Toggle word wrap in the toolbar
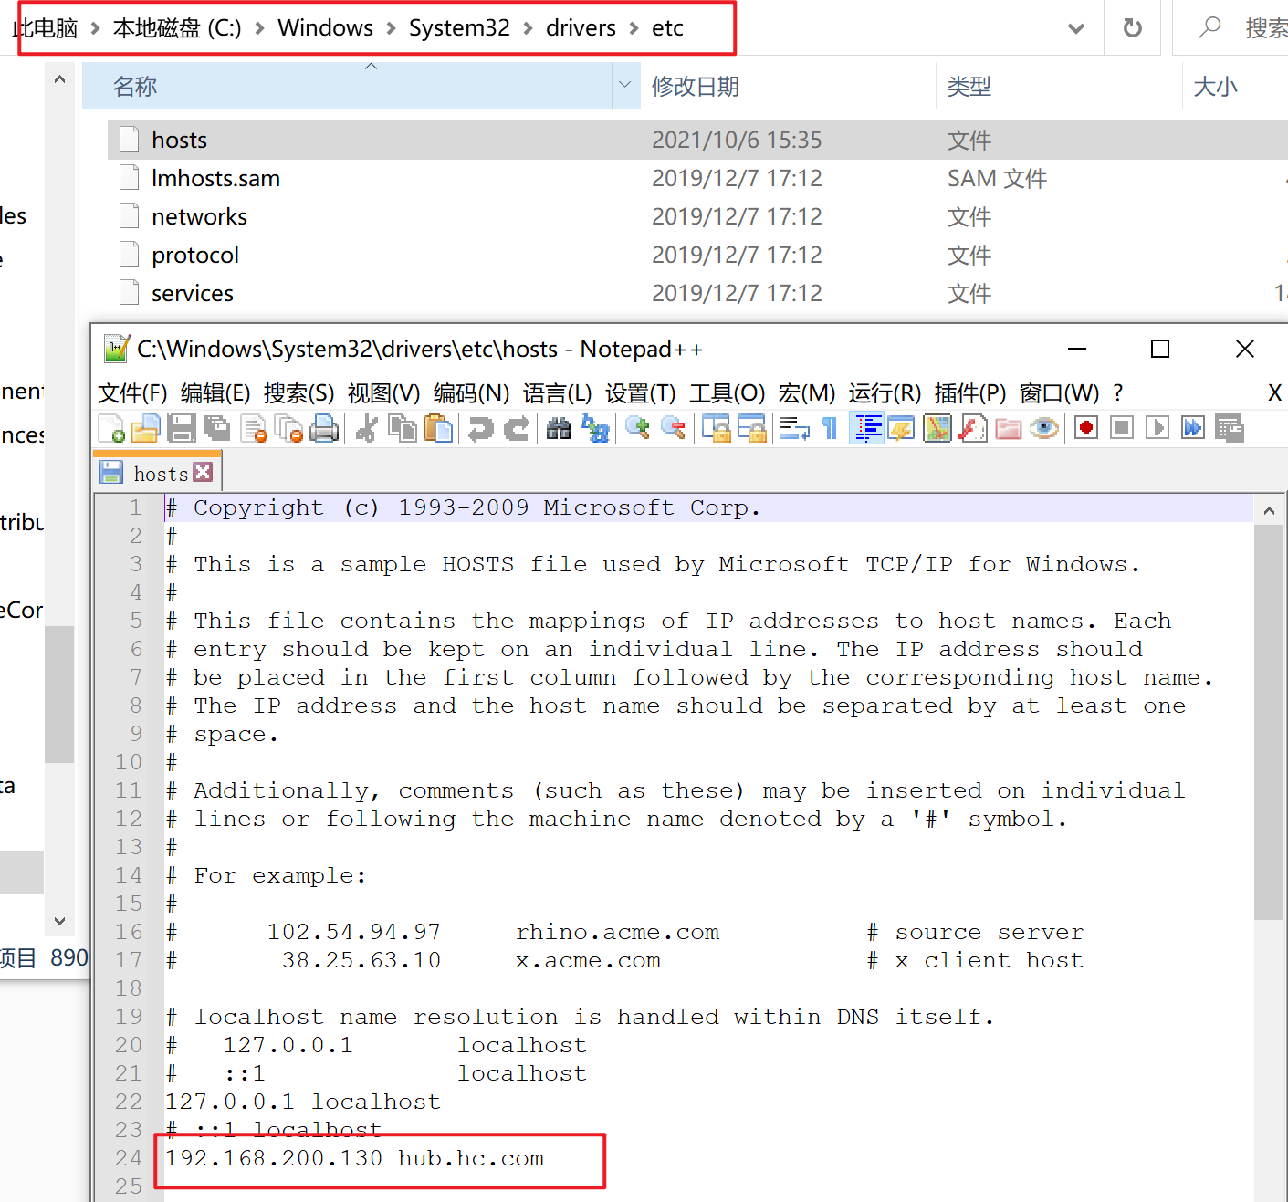Viewport: 1288px width, 1202px height. pyautogui.click(x=794, y=428)
